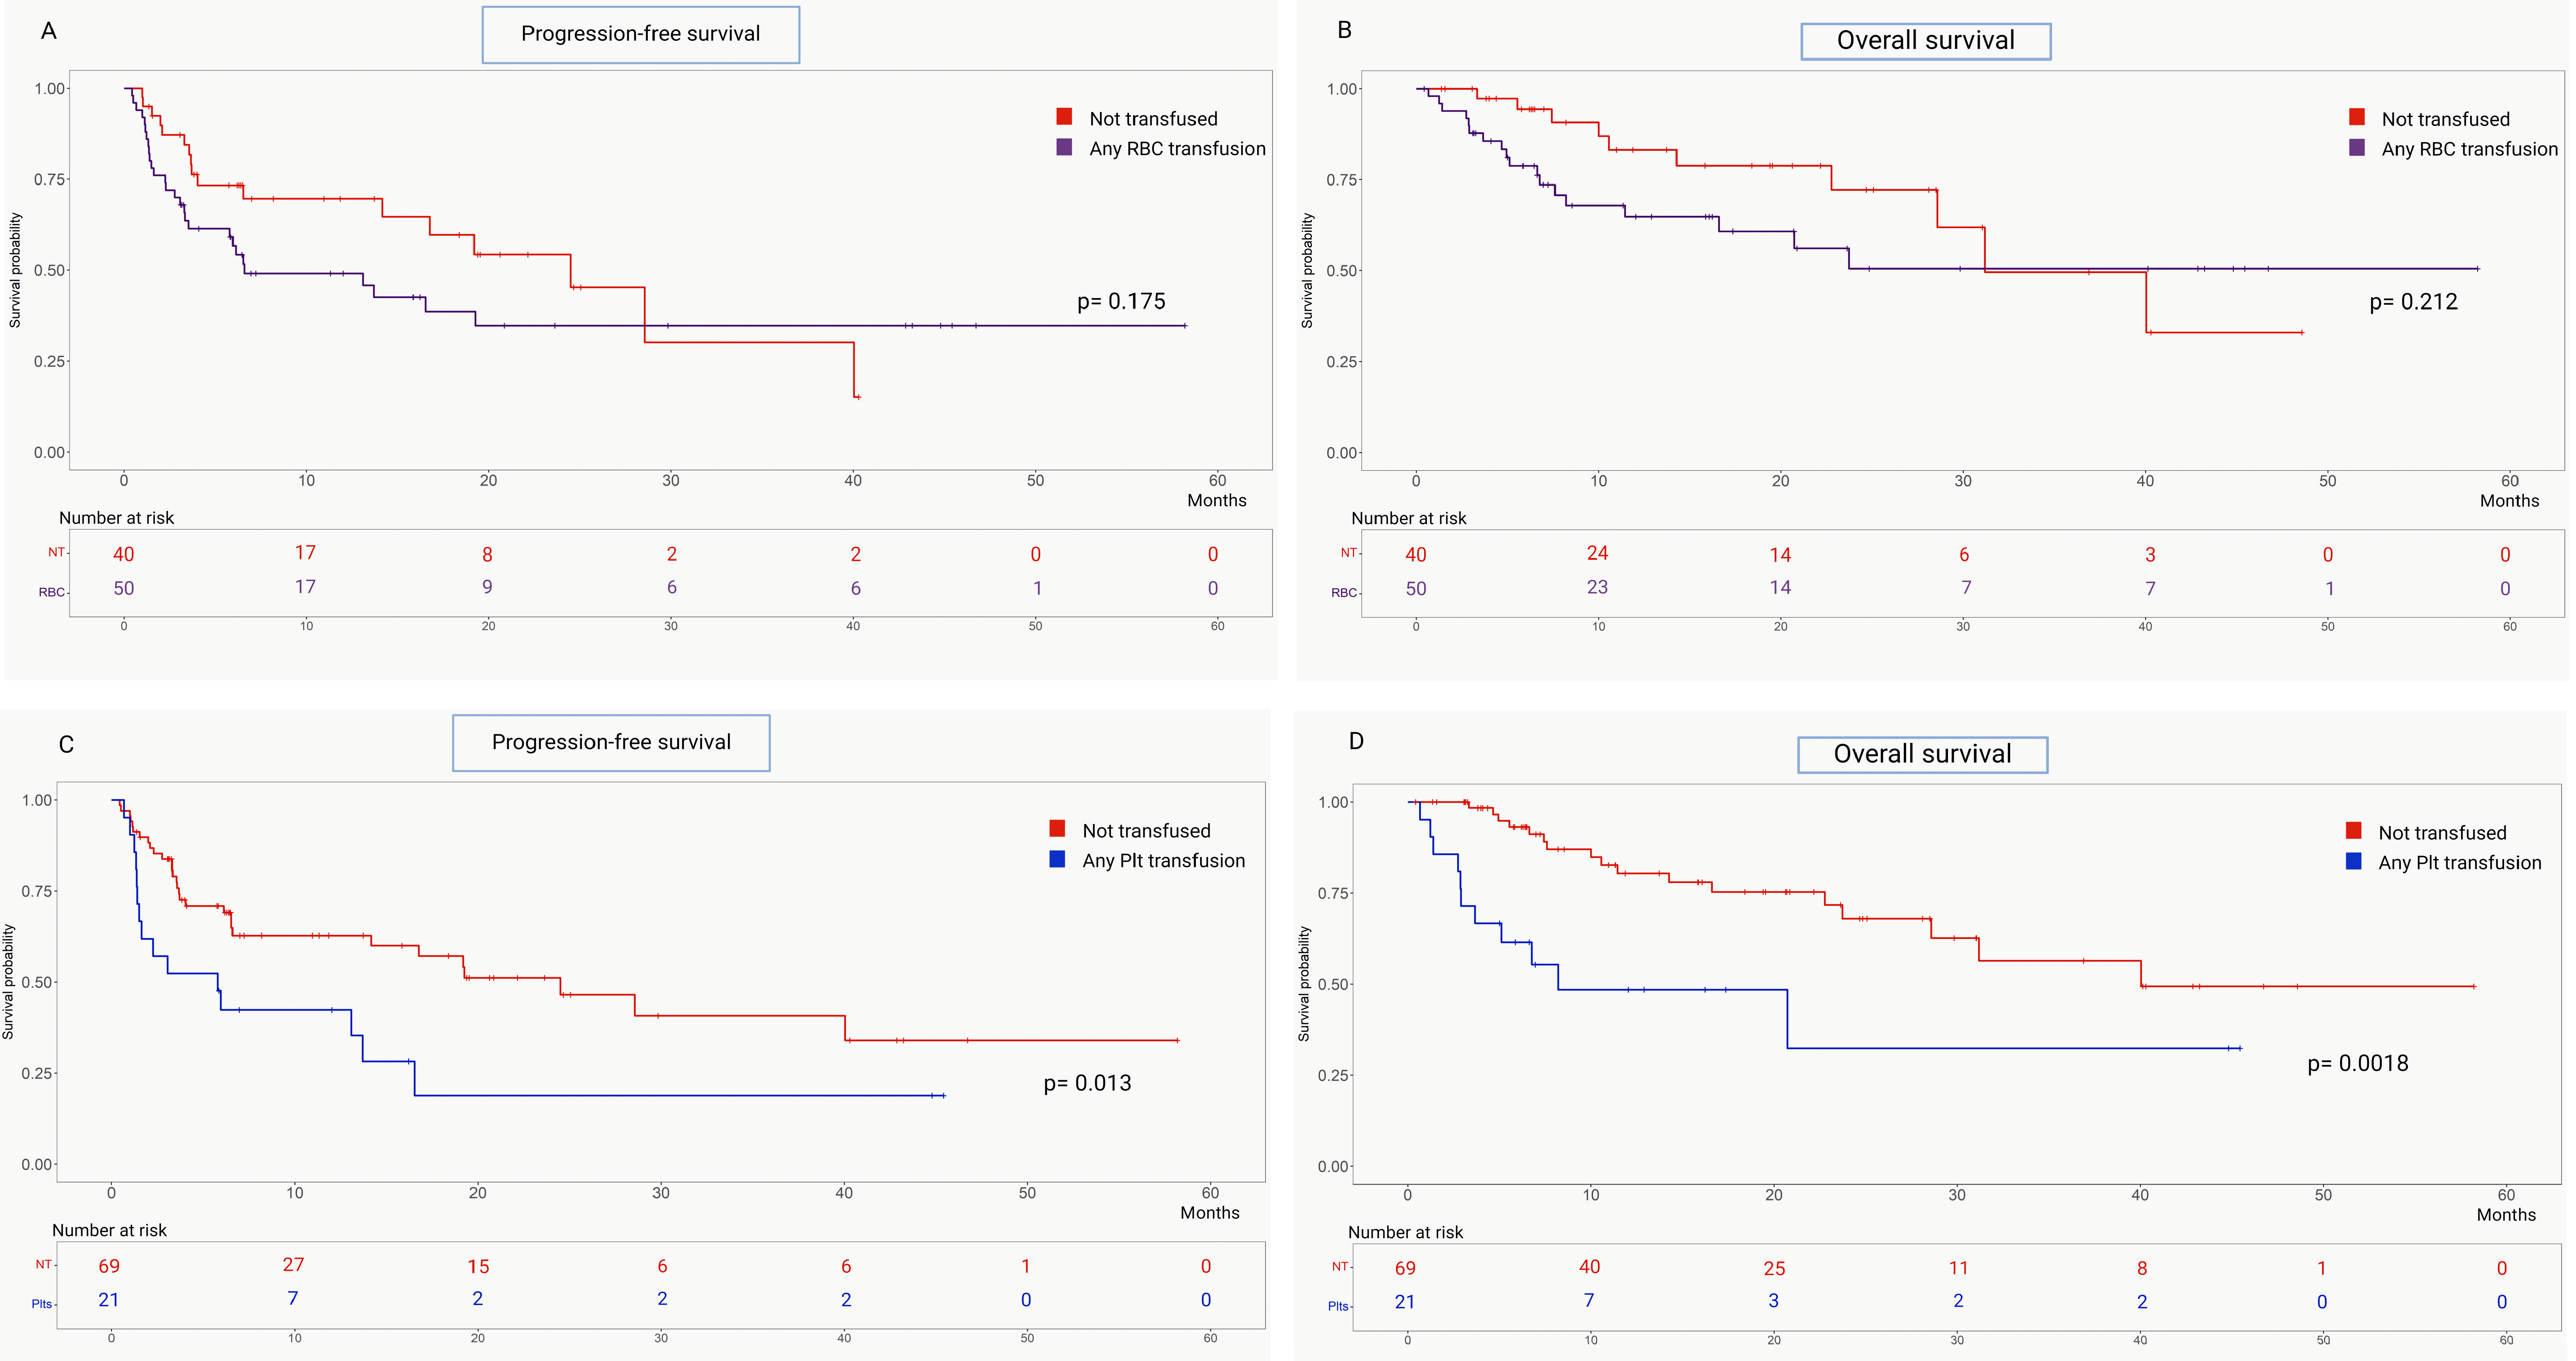
Task: Select the p= 0.0018 label
Action: [2357, 1063]
